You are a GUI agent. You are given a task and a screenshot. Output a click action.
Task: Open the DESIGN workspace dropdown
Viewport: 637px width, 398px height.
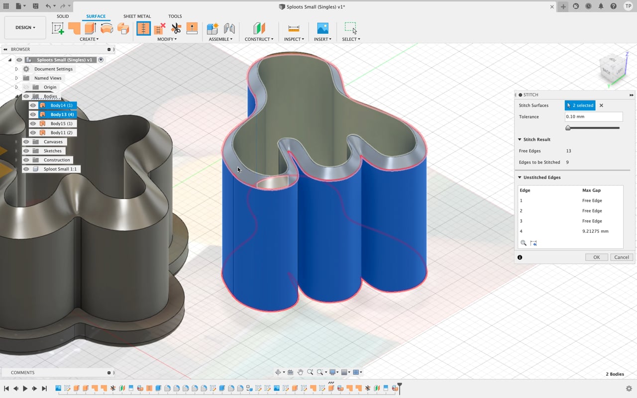coord(25,27)
